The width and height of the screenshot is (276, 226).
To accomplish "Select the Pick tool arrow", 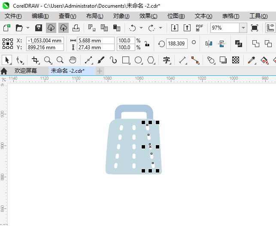I will 7,60.
